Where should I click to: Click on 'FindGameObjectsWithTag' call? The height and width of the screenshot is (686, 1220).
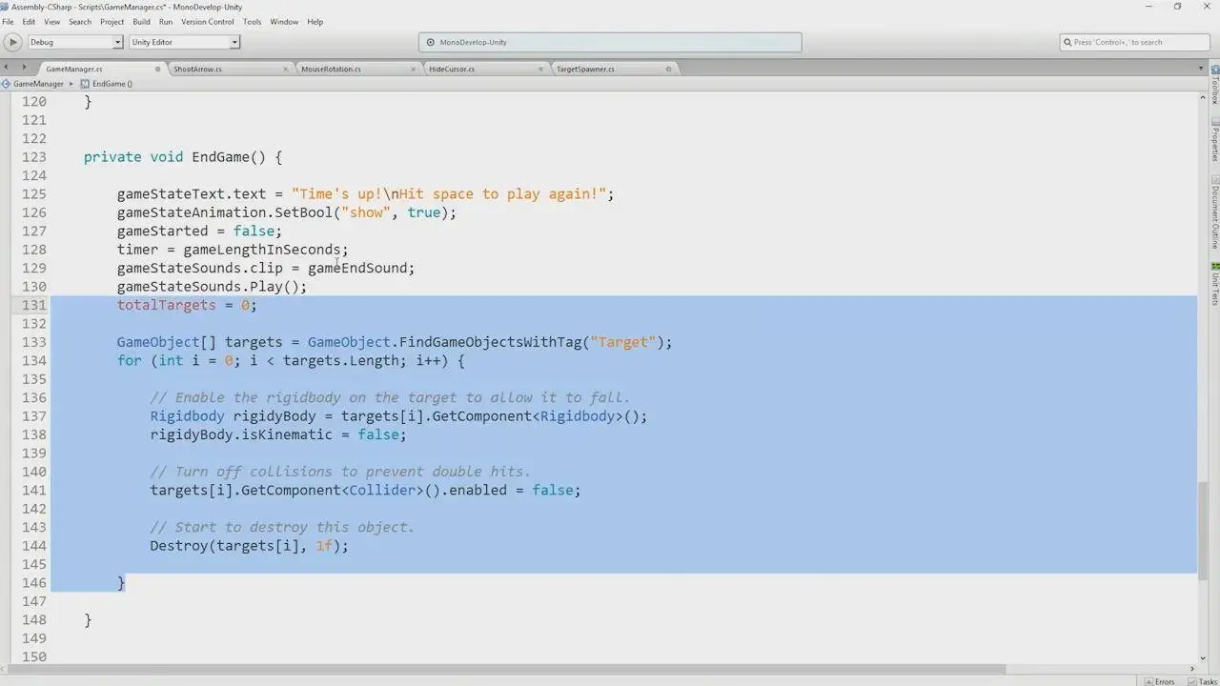click(490, 342)
